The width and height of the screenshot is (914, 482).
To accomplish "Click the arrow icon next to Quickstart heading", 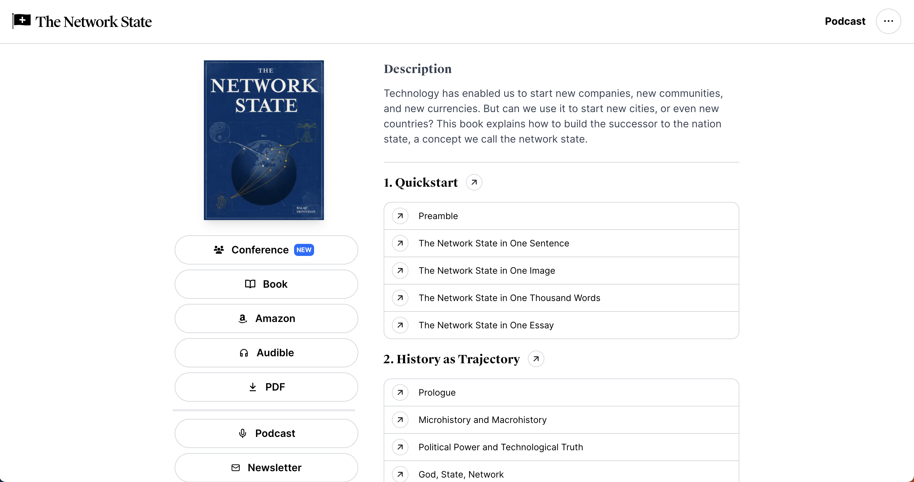I will pos(474,182).
